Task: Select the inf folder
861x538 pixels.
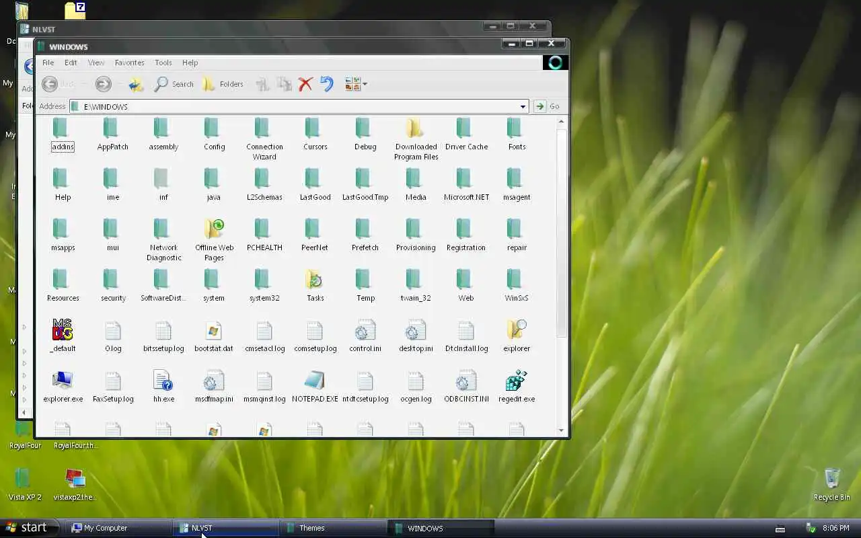Action: point(163,185)
